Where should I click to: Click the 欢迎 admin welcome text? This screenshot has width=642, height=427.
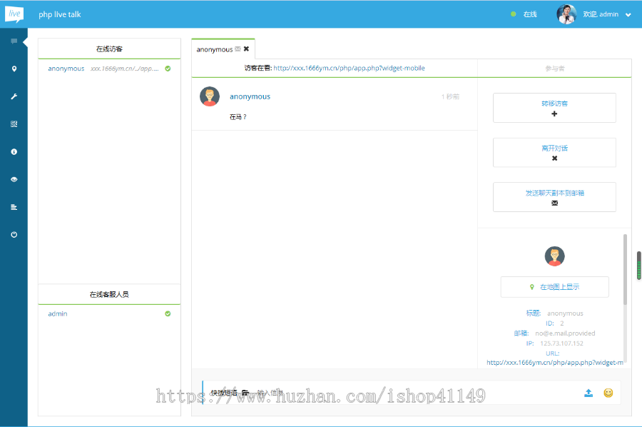(x=601, y=14)
